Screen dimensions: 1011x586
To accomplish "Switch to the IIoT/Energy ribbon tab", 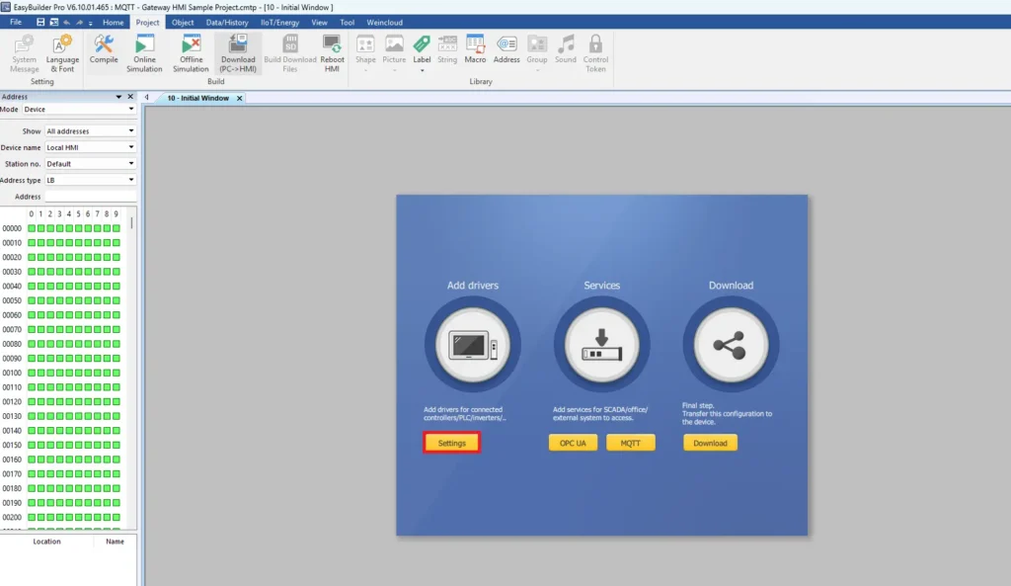I will [x=280, y=21].
